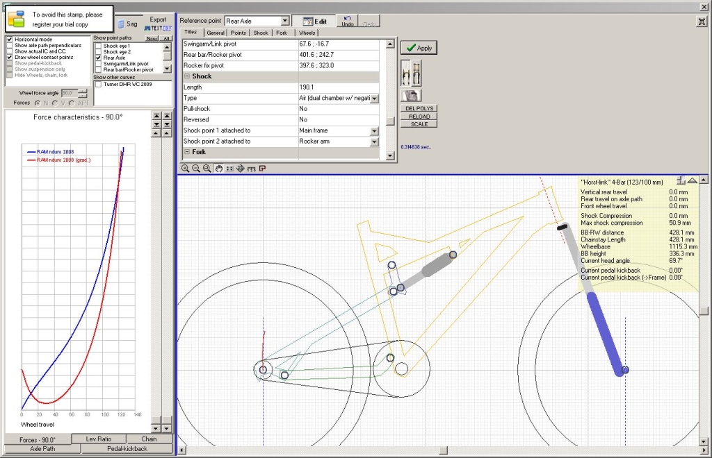Open the Reference point dropdown

click(285, 22)
